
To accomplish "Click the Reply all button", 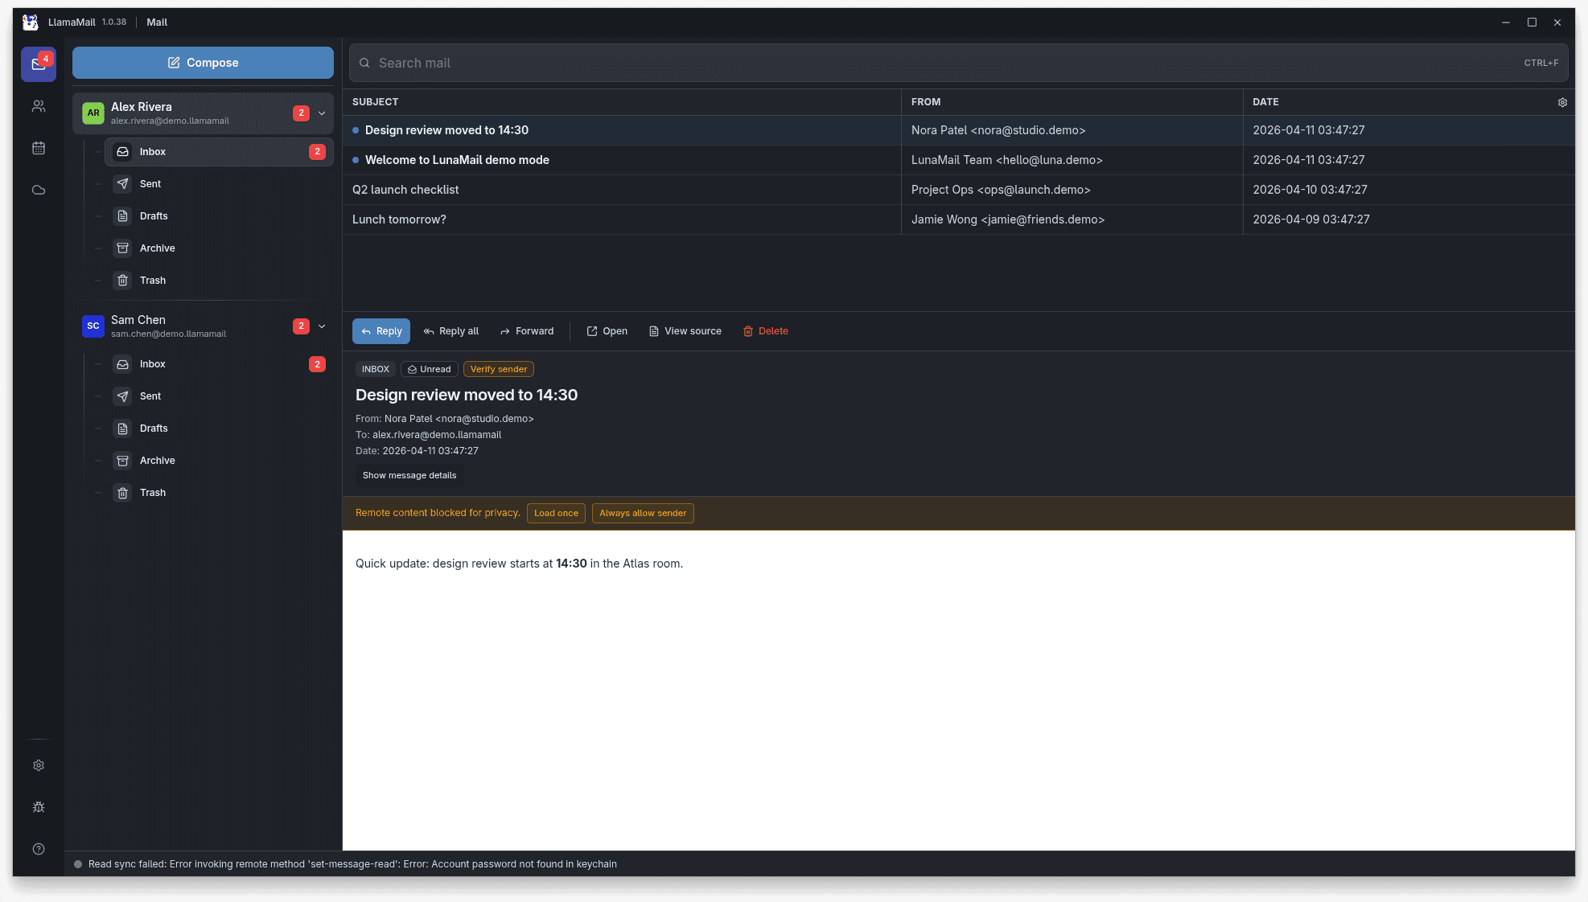I will point(451,330).
